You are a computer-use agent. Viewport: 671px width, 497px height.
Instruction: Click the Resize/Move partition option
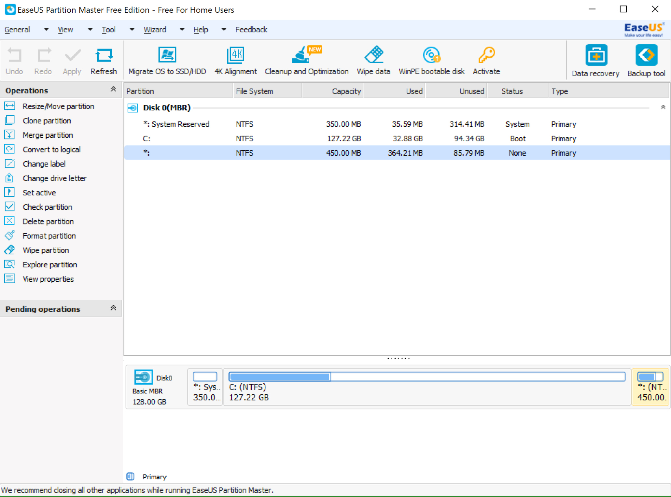[x=58, y=106]
